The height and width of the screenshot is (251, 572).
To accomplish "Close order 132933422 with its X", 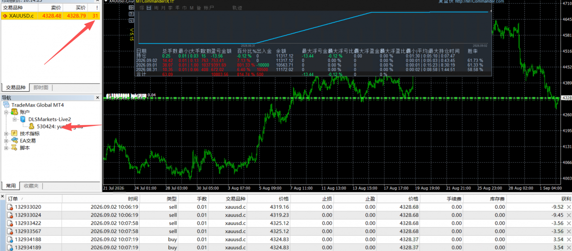I will pyautogui.click(x=568, y=223).
